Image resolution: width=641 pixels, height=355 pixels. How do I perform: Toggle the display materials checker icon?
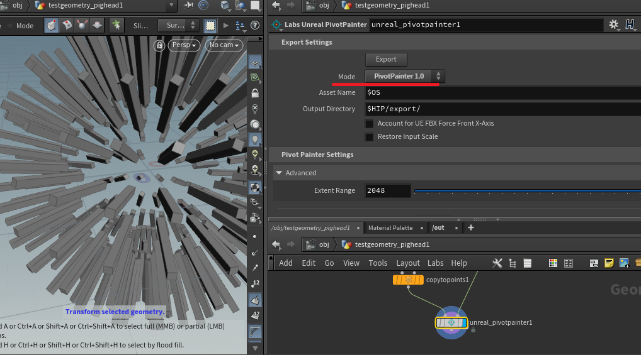click(x=255, y=188)
